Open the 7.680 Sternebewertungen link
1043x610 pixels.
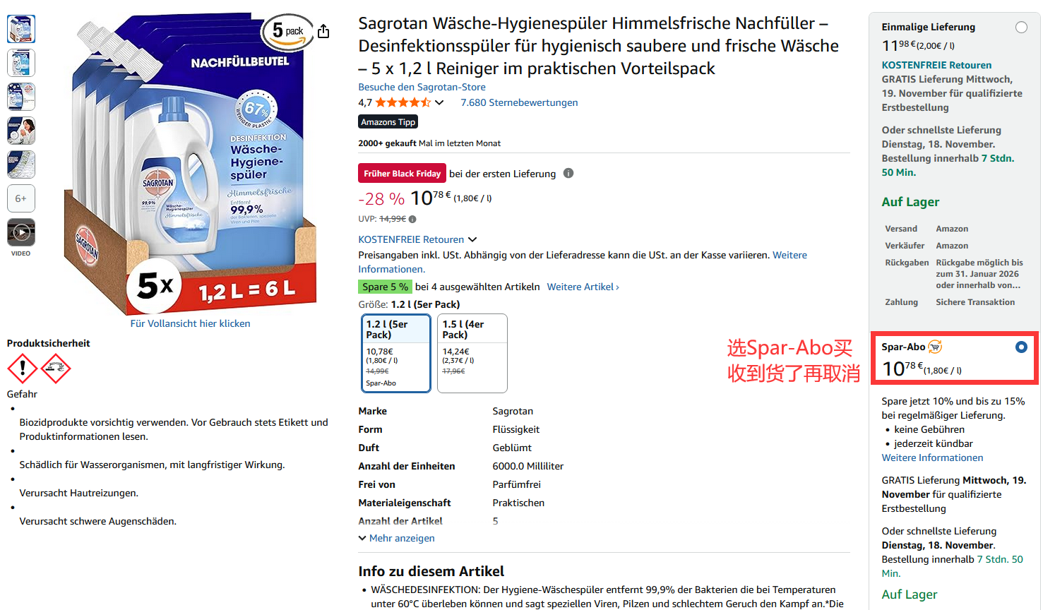tap(519, 102)
